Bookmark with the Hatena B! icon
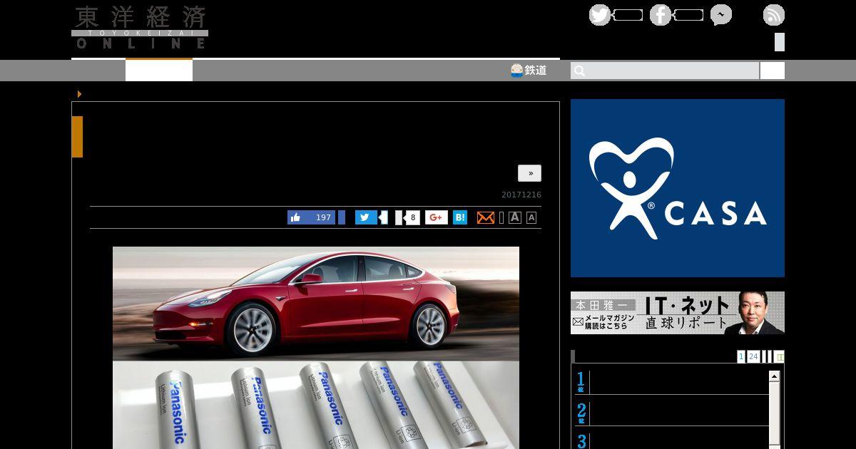This screenshot has width=856, height=449. (460, 217)
